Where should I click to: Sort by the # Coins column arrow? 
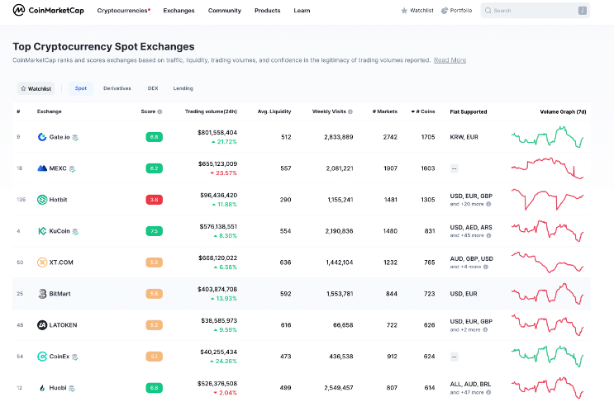click(412, 111)
